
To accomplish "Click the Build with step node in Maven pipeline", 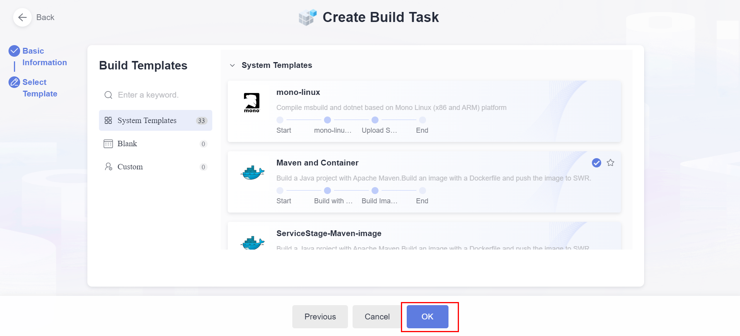I will pos(327,191).
